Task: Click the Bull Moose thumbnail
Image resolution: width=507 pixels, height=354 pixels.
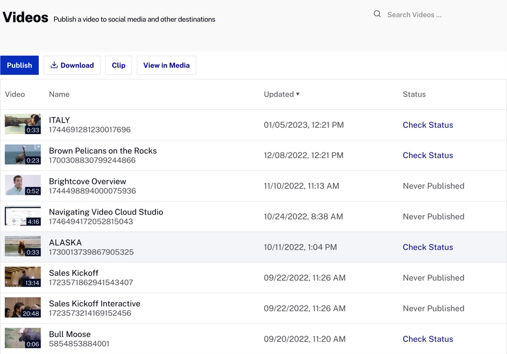Action: (x=23, y=338)
